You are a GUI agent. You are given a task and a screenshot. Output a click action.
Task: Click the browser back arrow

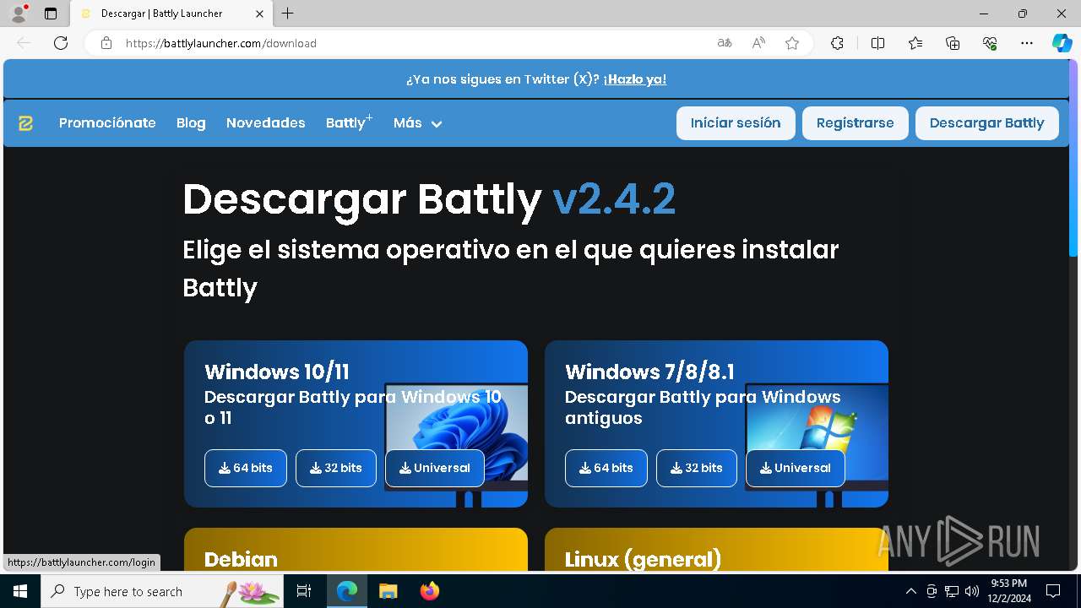click(x=24, y=43)
